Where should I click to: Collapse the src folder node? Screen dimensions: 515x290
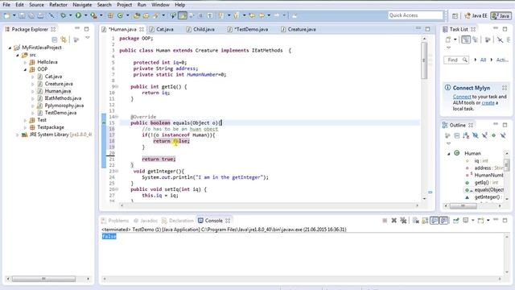click(x=18, y=55)
